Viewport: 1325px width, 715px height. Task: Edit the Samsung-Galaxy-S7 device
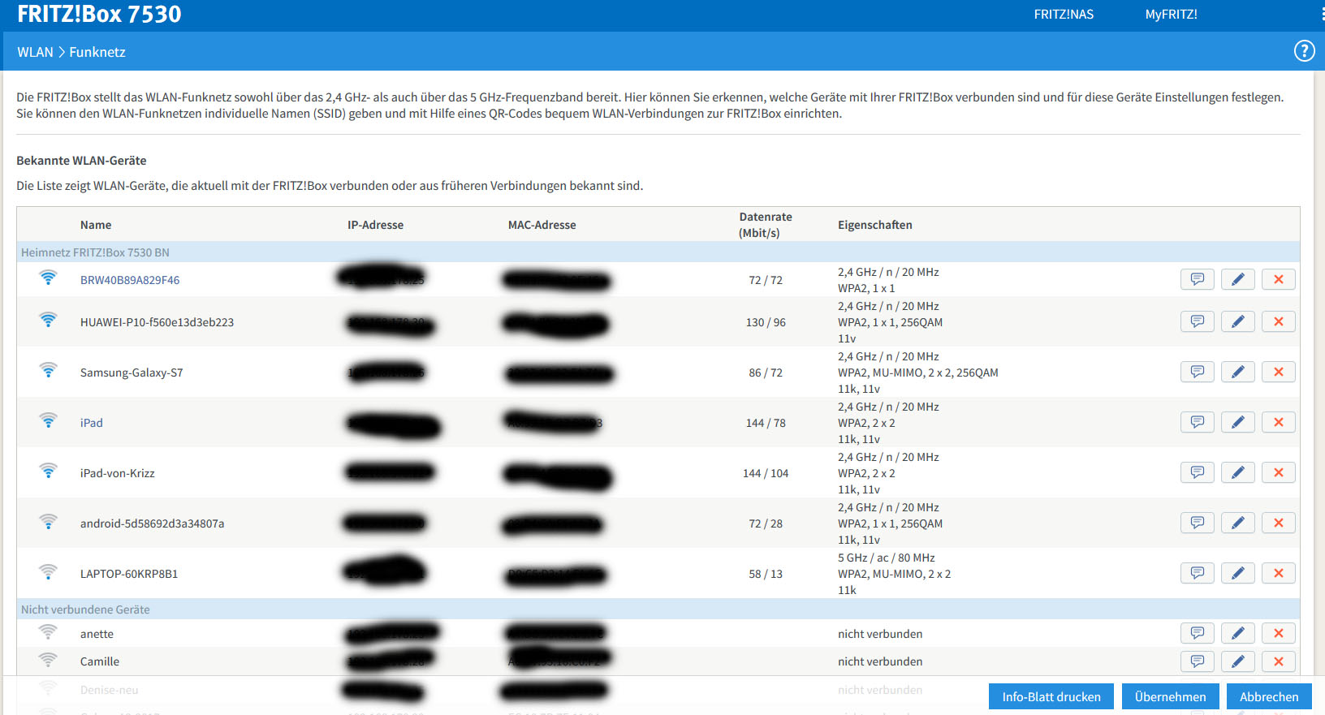point(1238,372)
